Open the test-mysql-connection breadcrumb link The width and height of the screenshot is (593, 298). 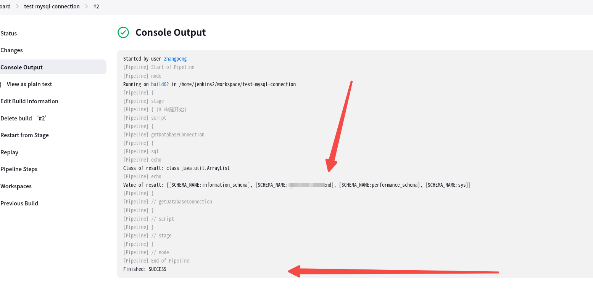(52, 6)
